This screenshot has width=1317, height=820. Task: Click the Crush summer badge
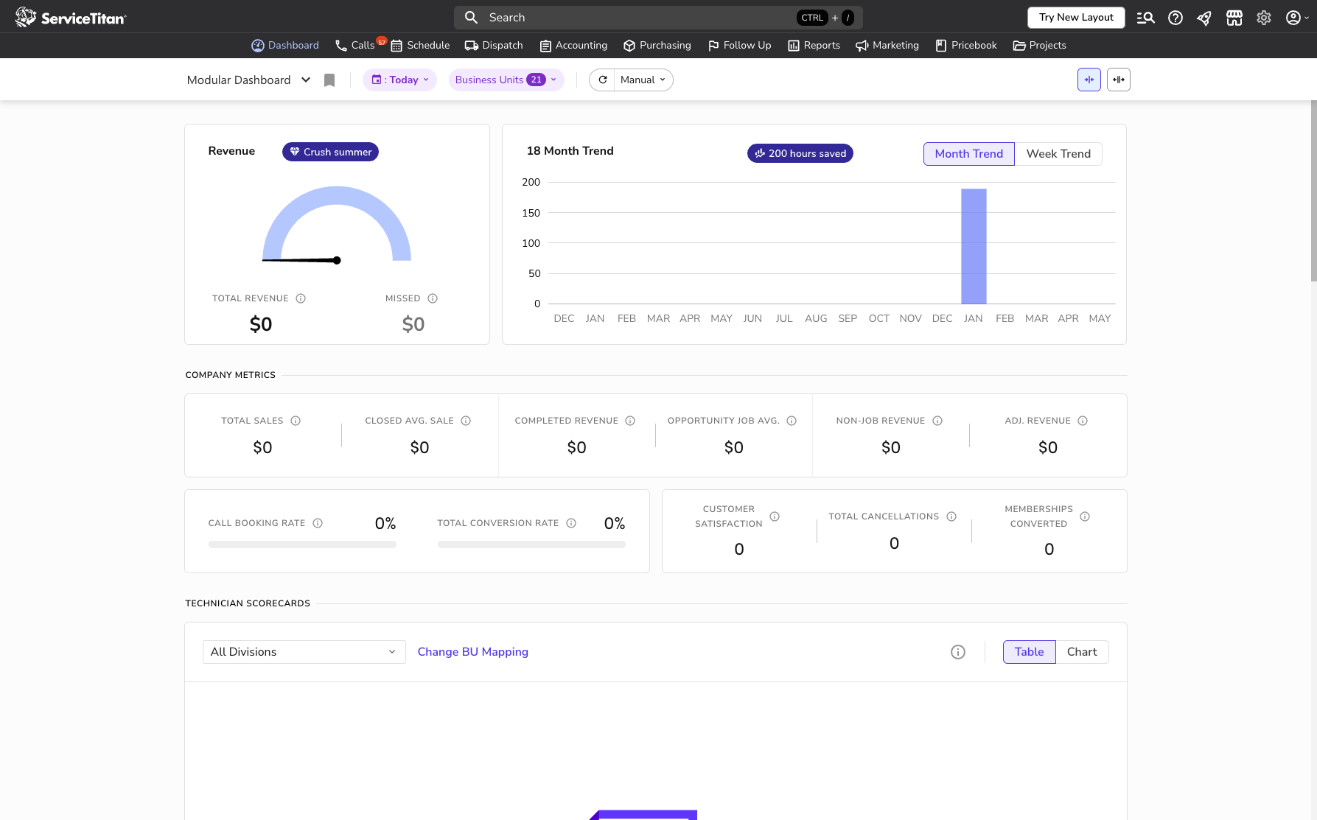330,152
